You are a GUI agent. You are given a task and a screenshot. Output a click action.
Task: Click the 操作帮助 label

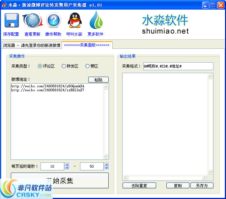53,34
